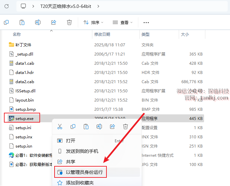
Task: Choose 添加到收藏夹 in context menu
Action: click(x=97, y=183)
